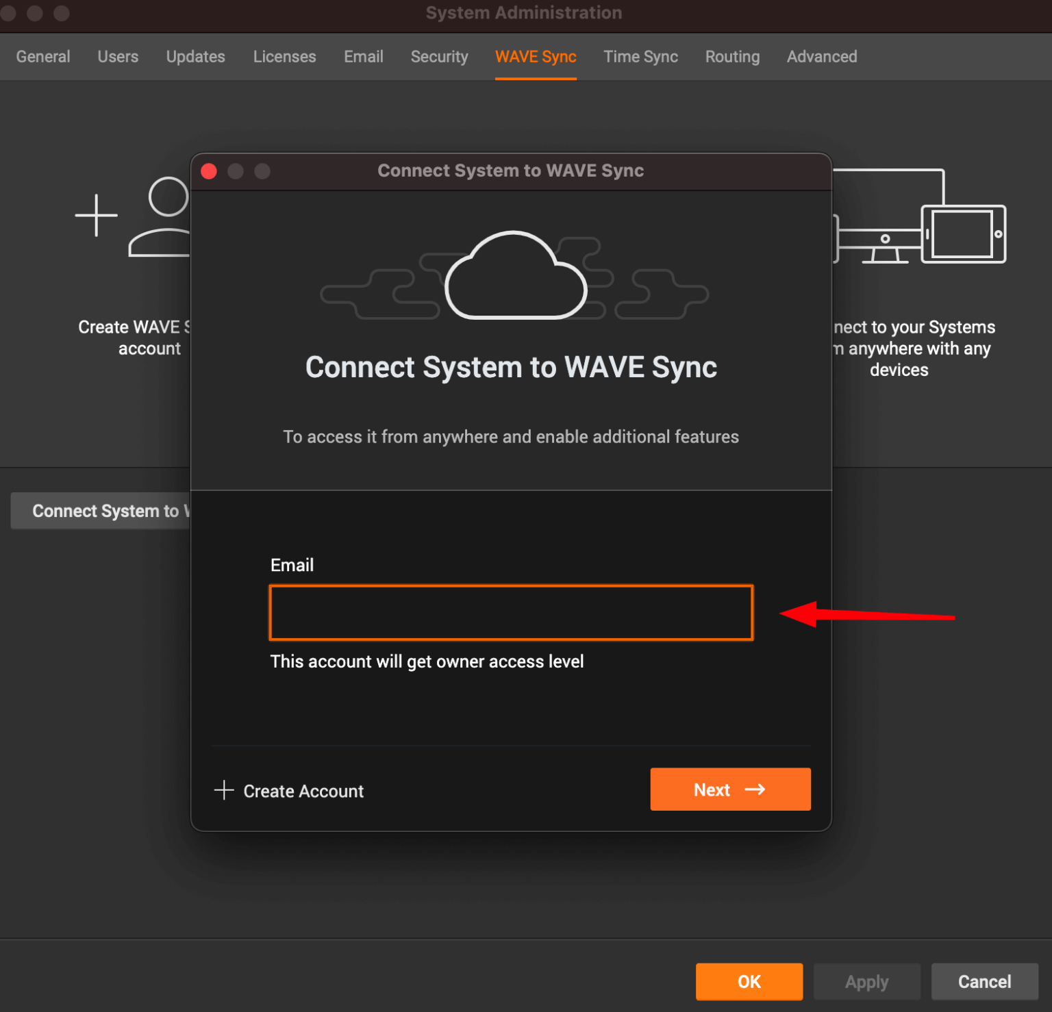Click OK in System Administration window
This screenshot has width=1052, height=1012.
(x=749, y=982)
